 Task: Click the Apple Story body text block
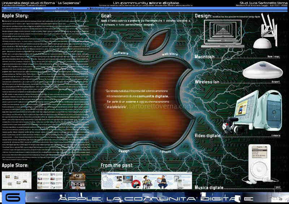[46, 90]
